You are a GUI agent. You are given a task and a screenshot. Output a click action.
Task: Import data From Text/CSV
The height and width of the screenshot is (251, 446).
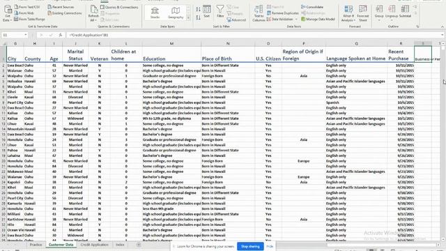[27, 6]
